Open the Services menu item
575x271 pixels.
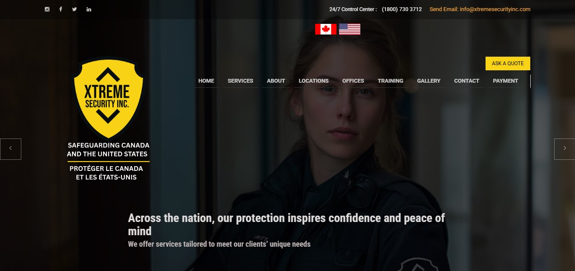point(240,81)
